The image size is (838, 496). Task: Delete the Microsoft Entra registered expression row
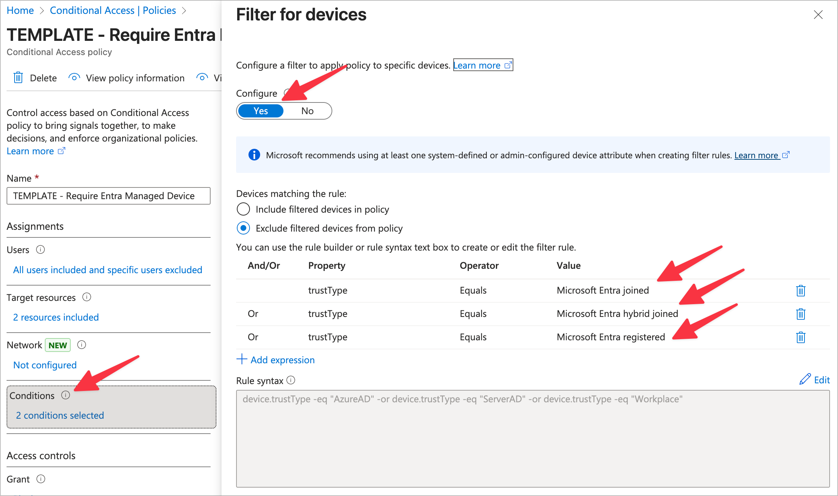point(800,337)
